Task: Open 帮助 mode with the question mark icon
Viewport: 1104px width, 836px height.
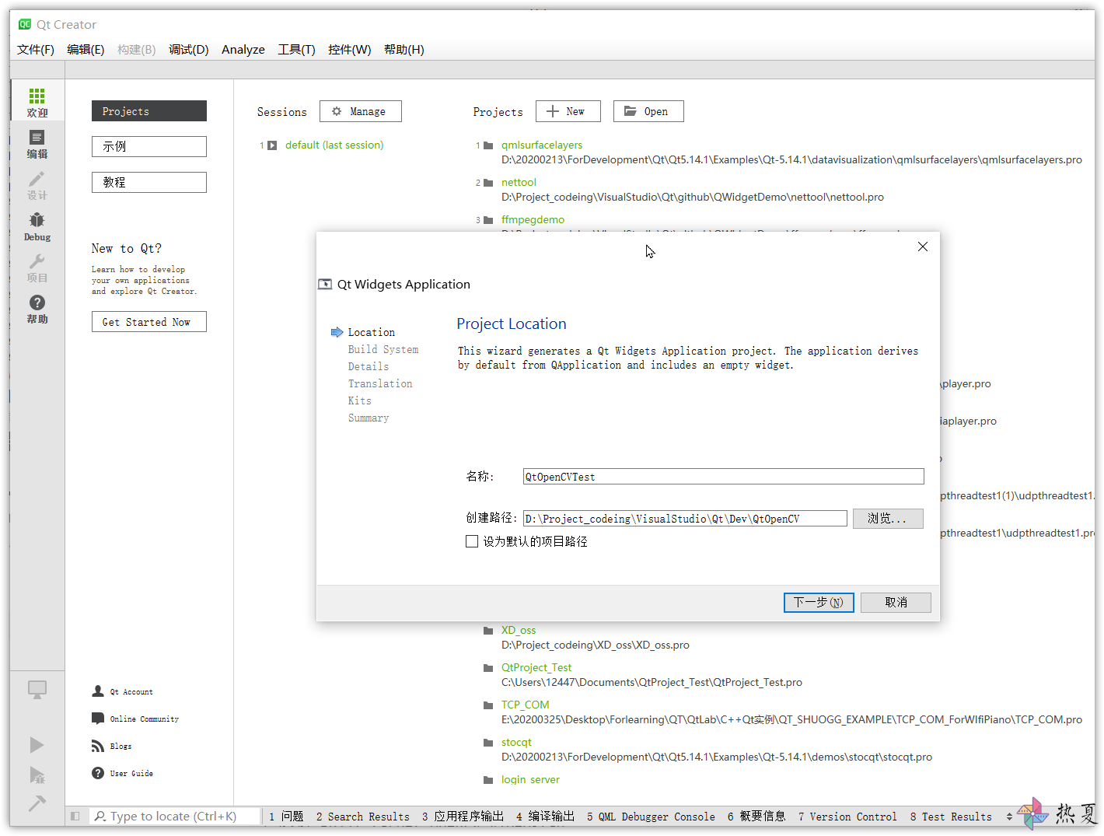Action: click(x=37, y=310)
